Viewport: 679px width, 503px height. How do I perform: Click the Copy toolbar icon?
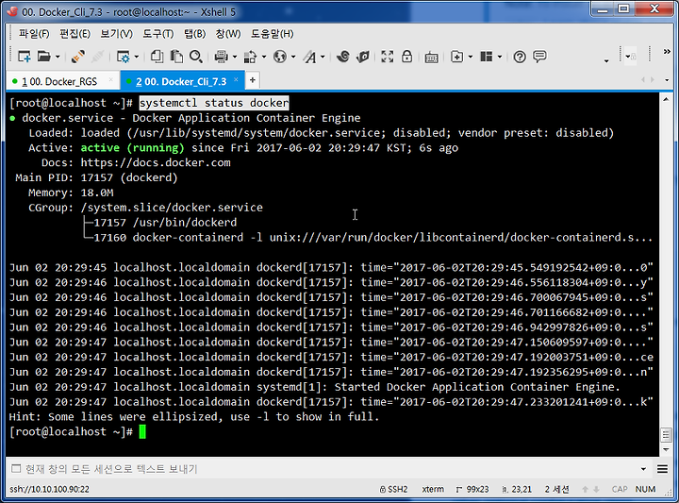[157, 57]
